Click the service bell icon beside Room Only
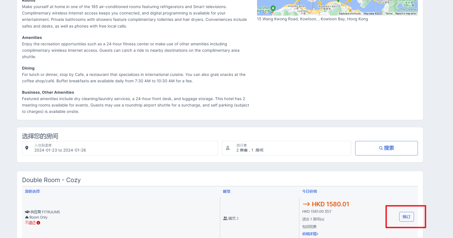Screen dimensions: 453x238 27,217
